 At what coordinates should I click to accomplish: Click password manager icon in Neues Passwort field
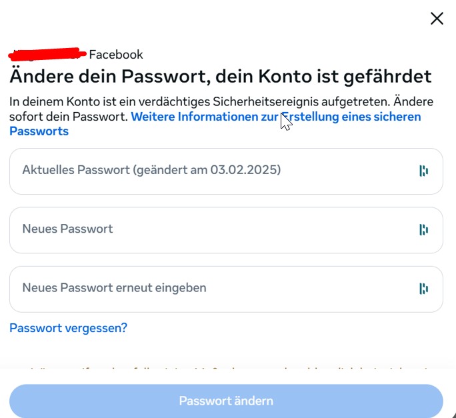click(423, 230)
